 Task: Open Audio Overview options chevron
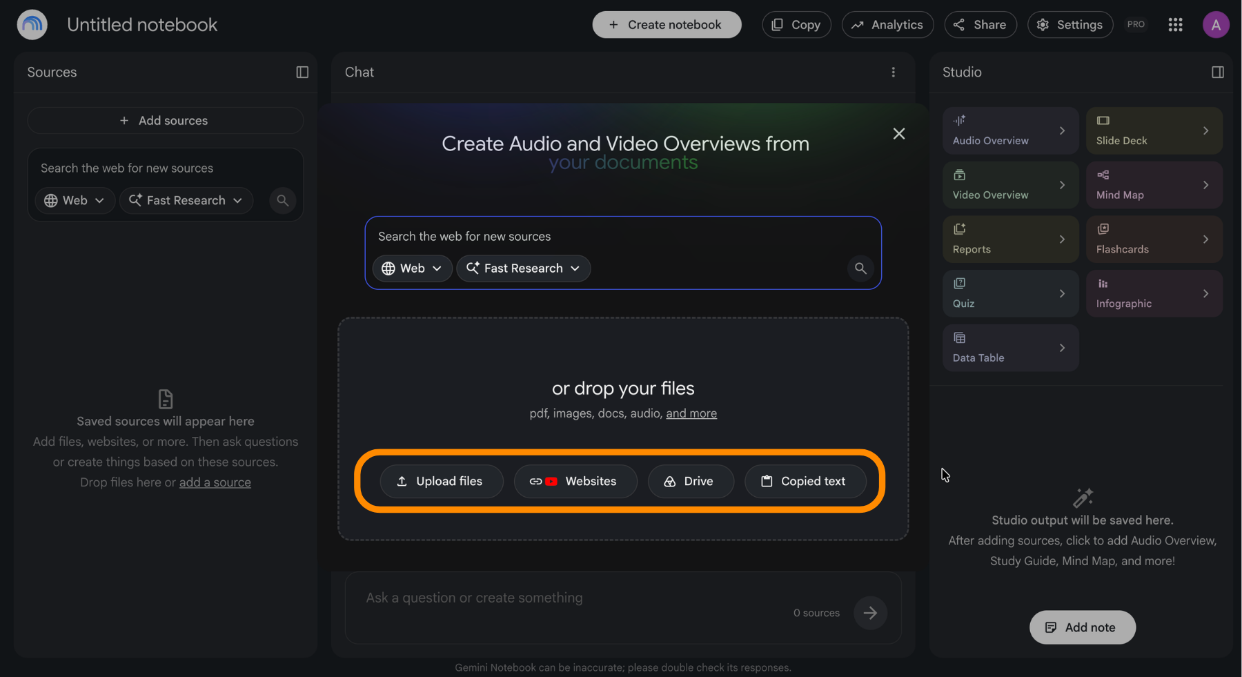pyautogui.click(x=1062, y=130)
